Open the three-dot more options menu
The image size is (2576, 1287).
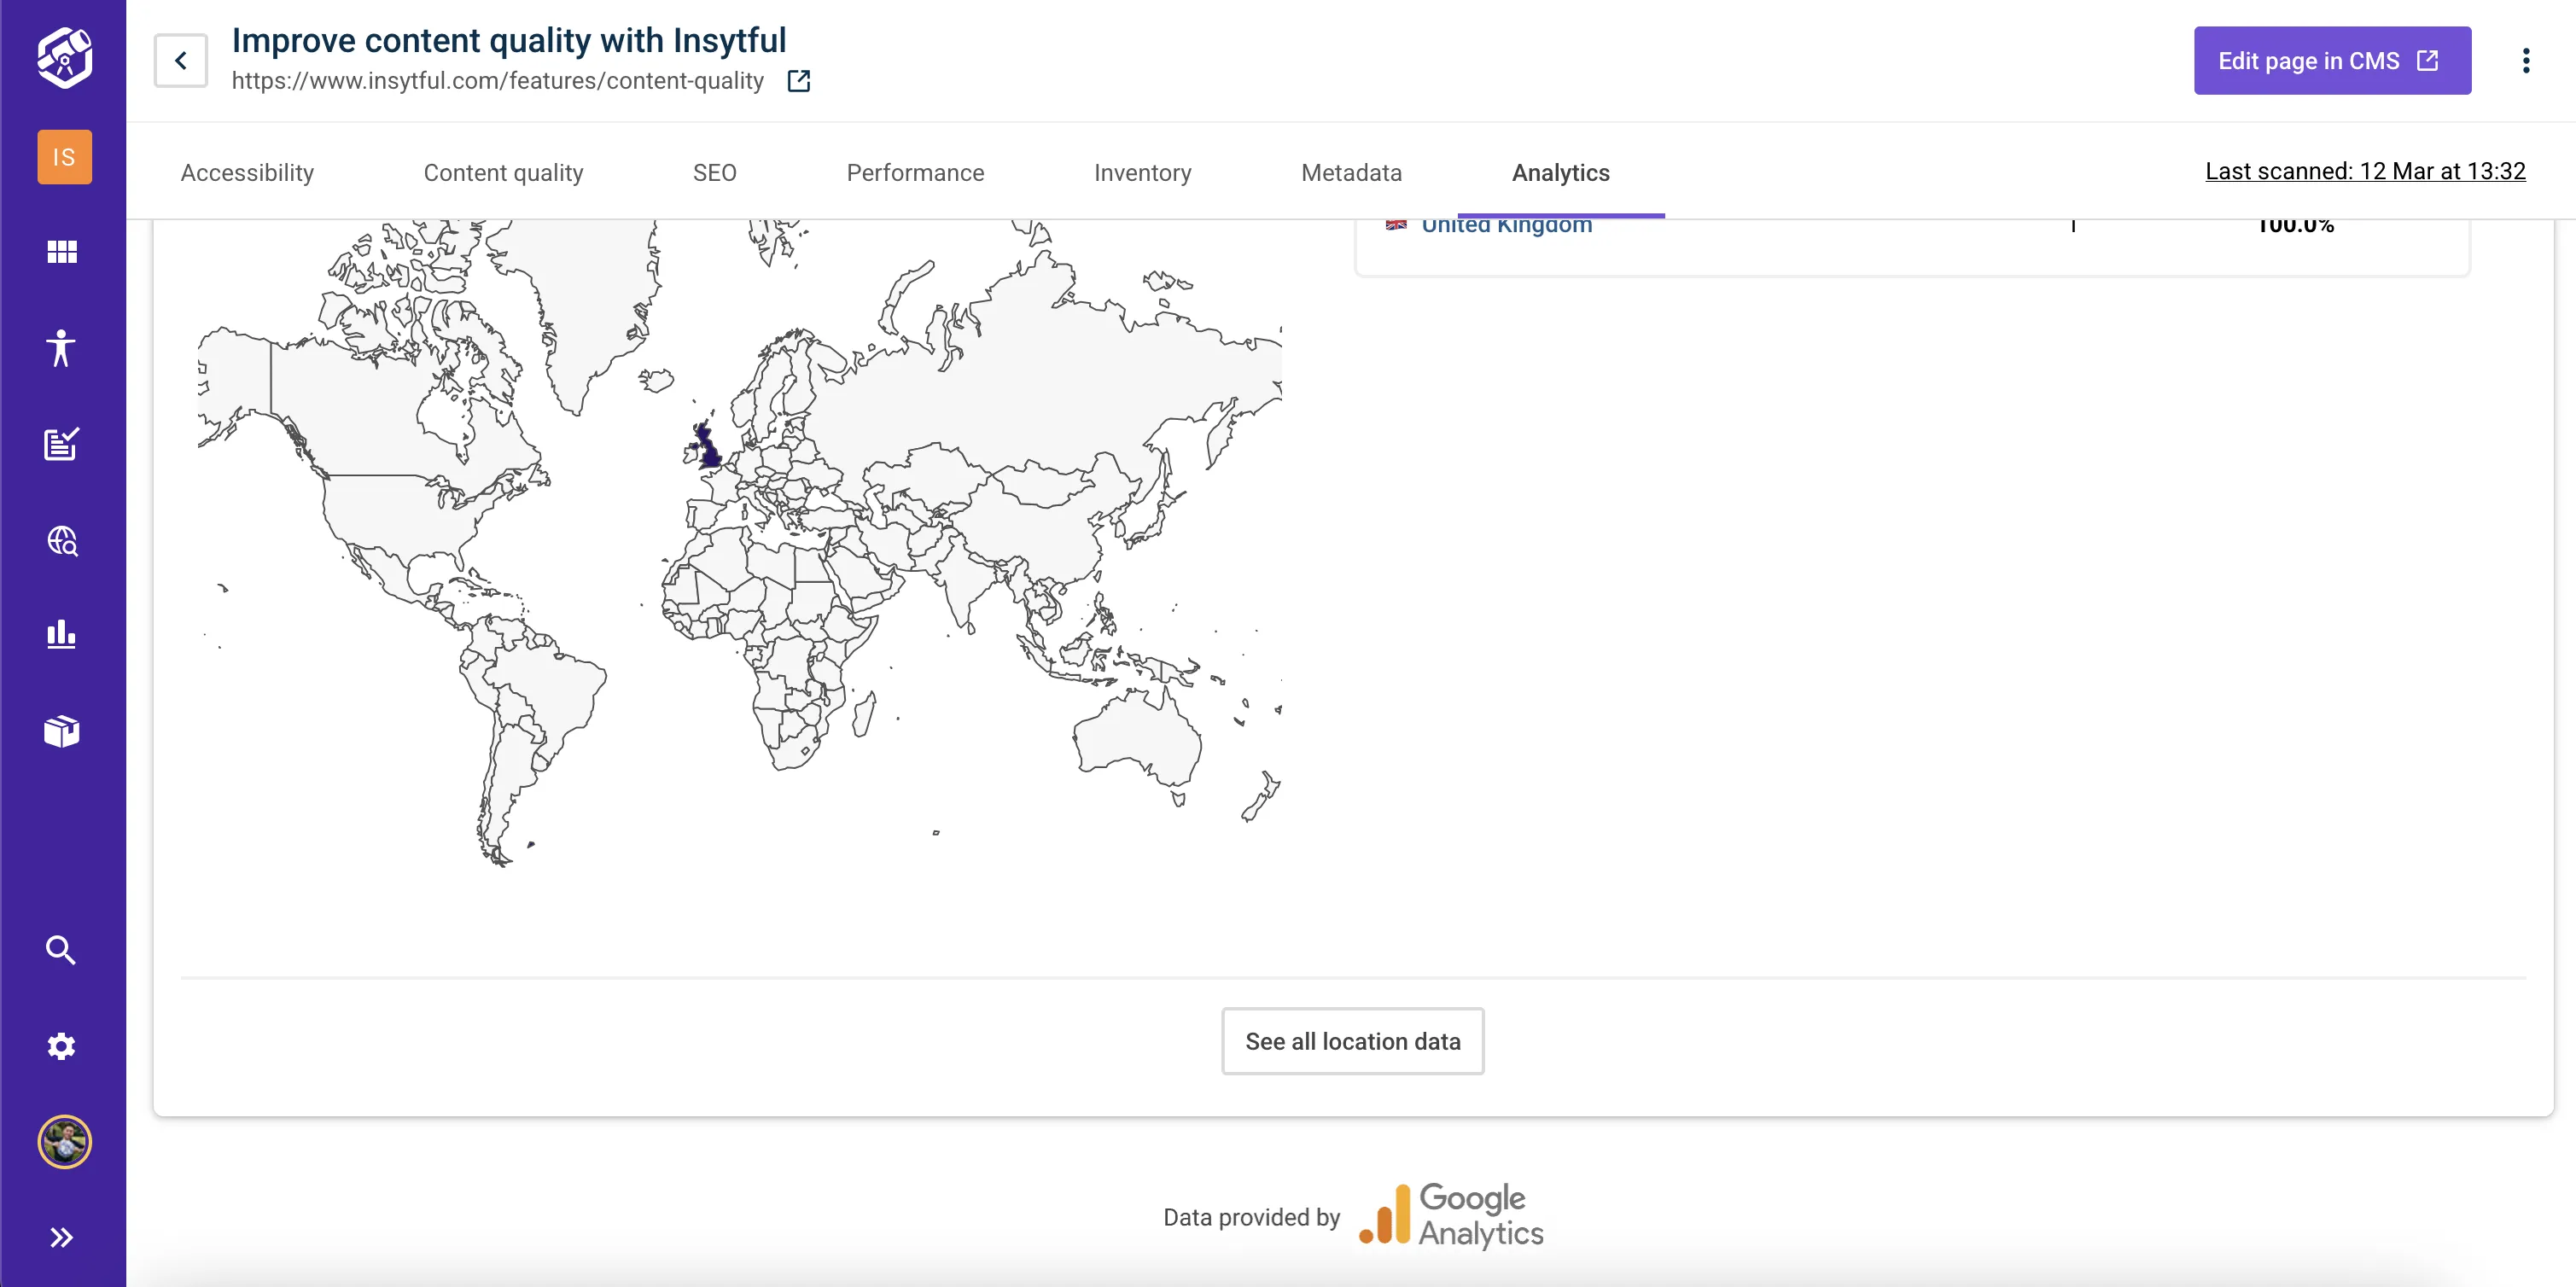[2526, 61]
